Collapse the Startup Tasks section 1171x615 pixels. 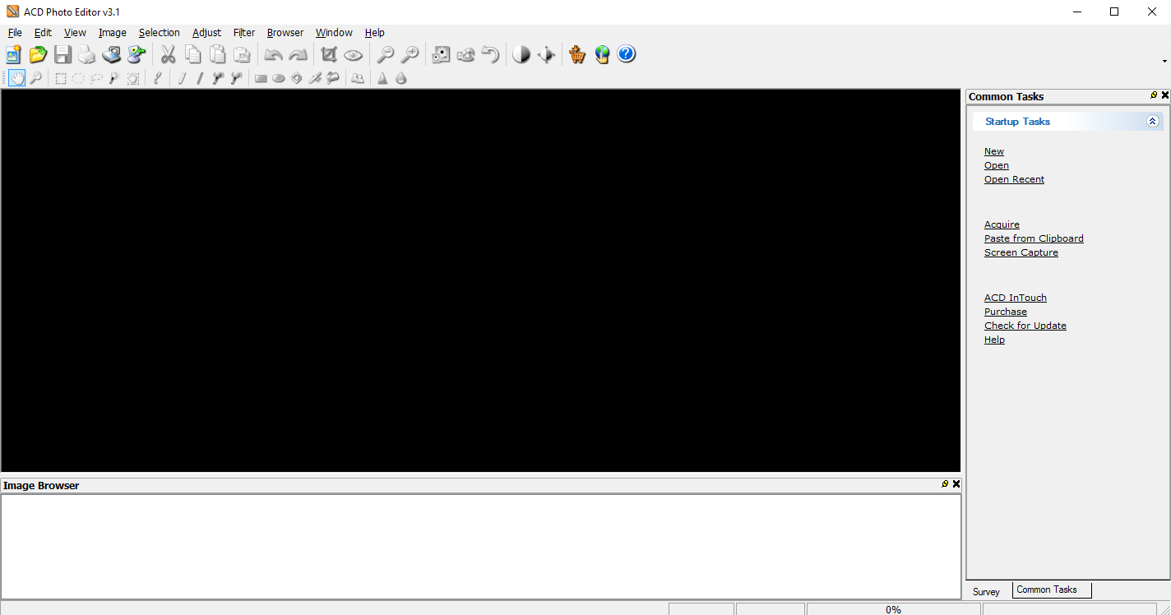(1152, 122)
